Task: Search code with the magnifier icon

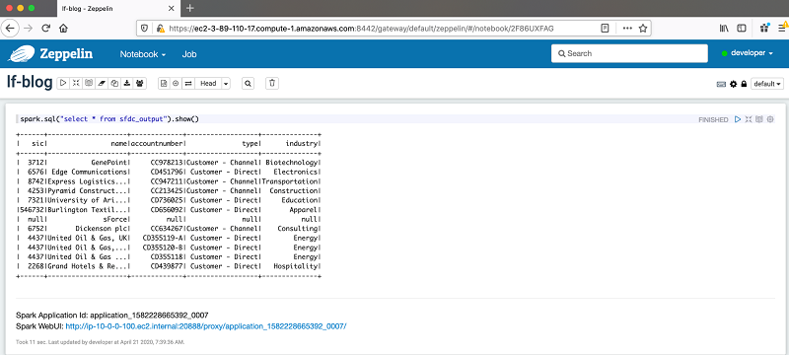Action: click(x=248, y=84)
